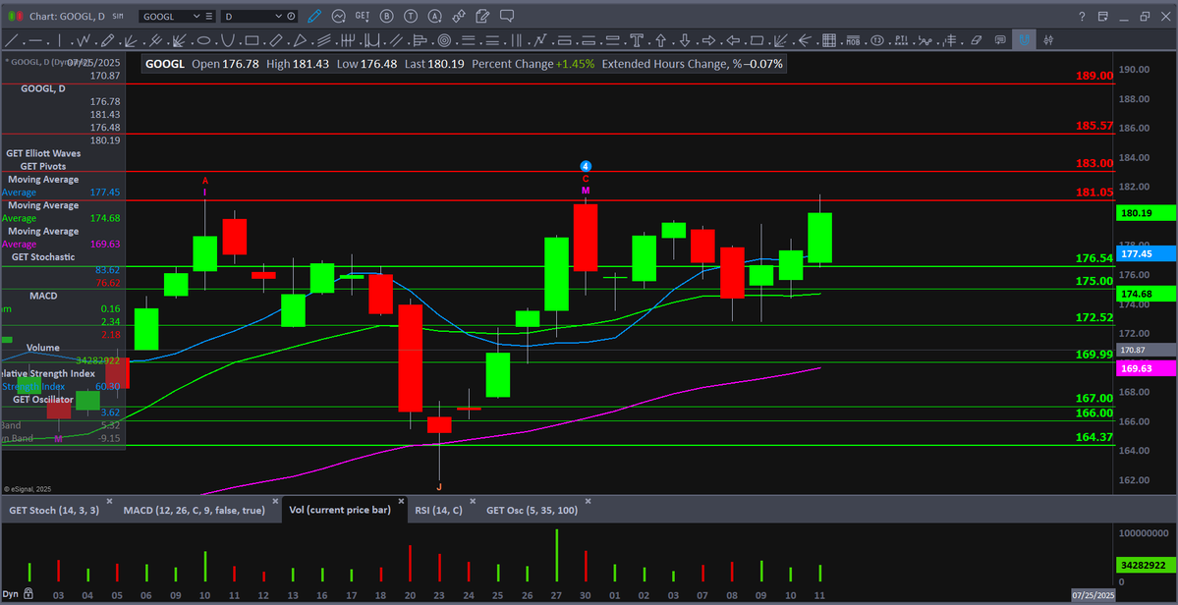
Task: Select the T3 oval tool
Action: pos(877,40)
